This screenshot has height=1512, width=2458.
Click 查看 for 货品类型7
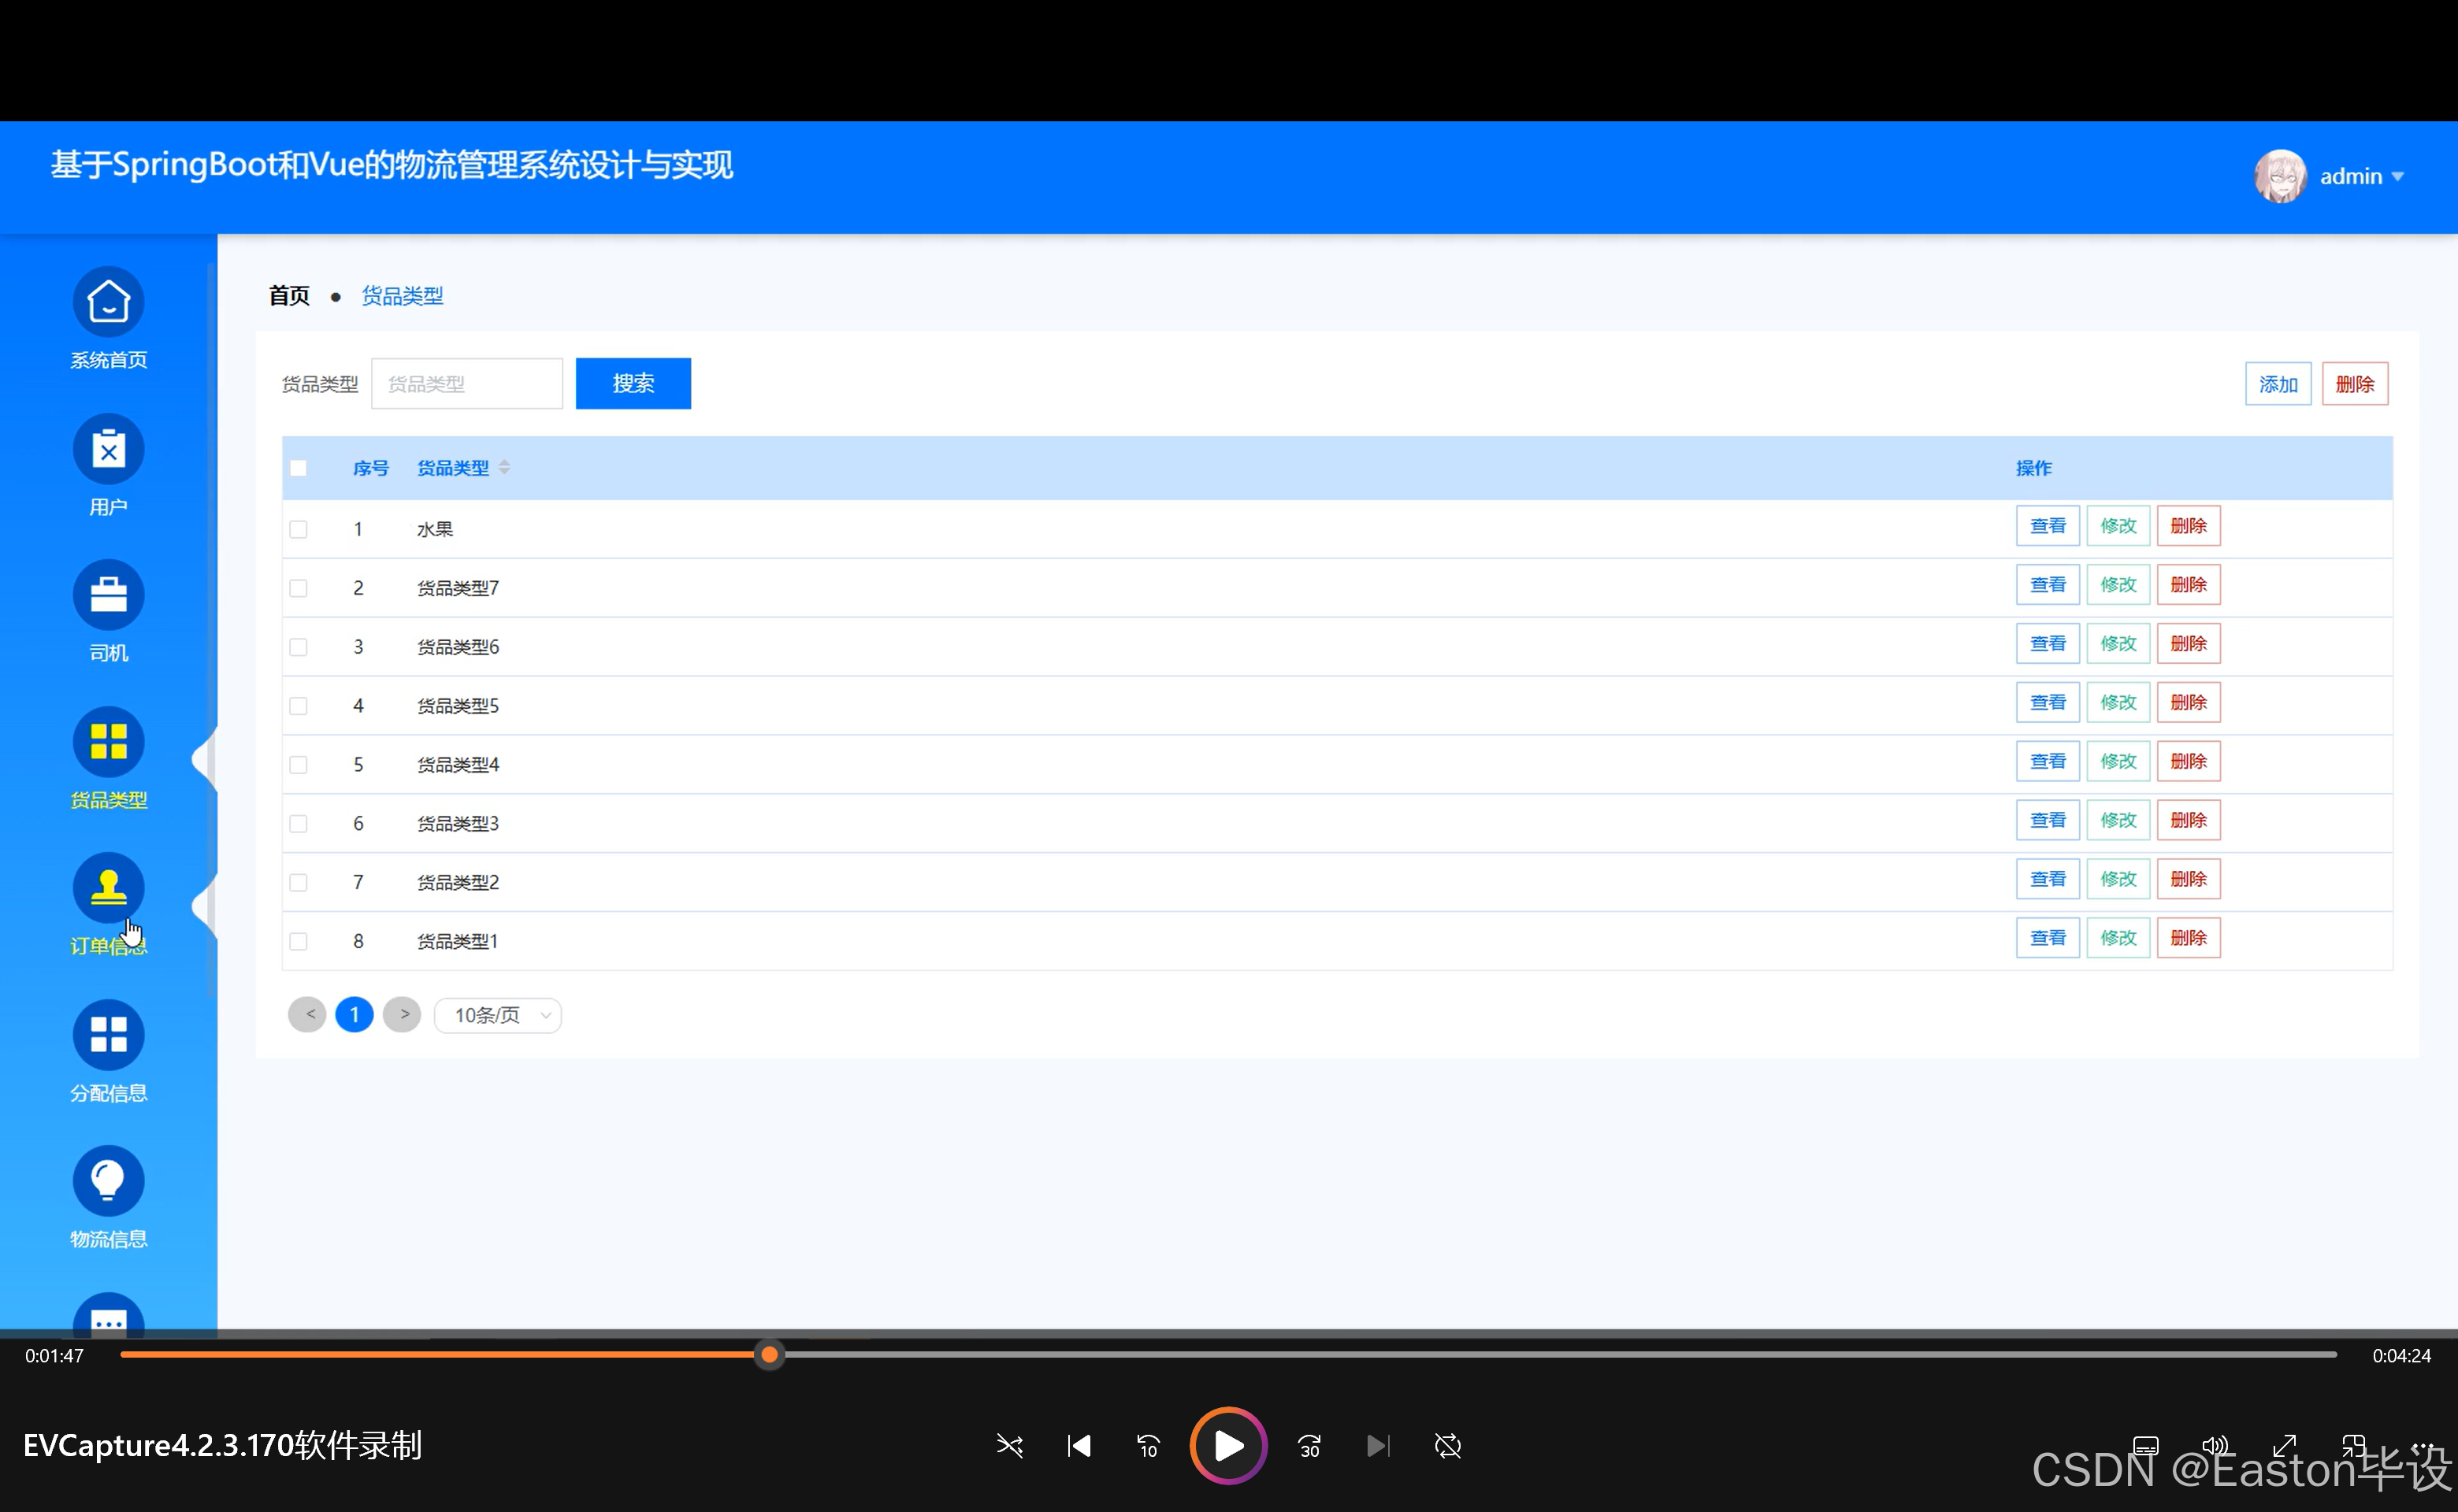pos(2048,585)
